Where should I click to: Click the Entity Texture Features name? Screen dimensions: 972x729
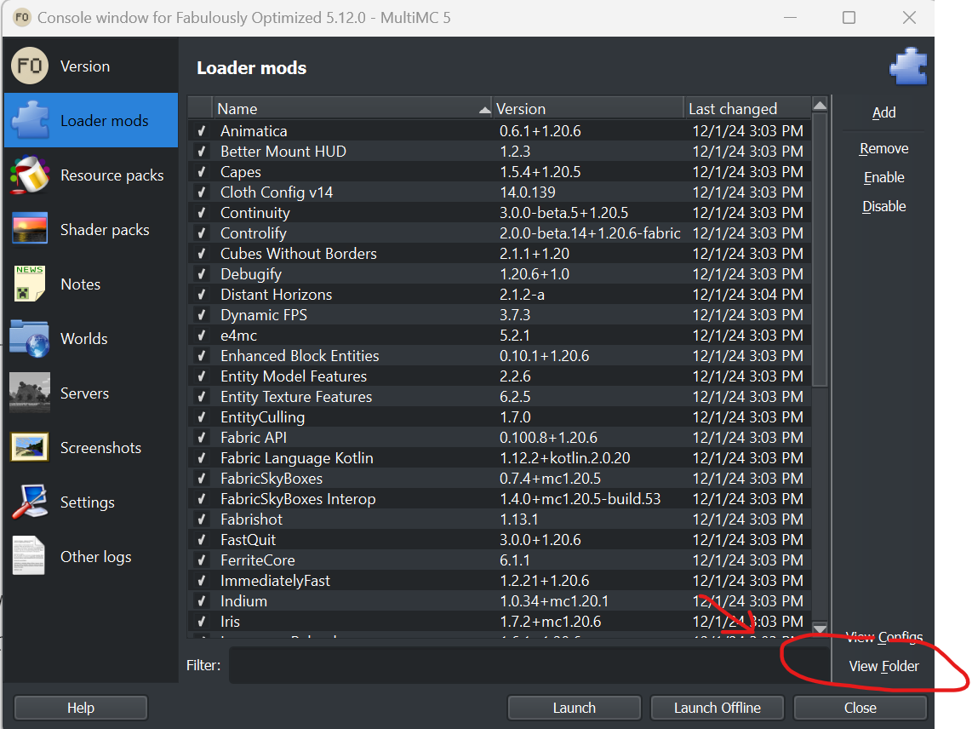(296, 397)
